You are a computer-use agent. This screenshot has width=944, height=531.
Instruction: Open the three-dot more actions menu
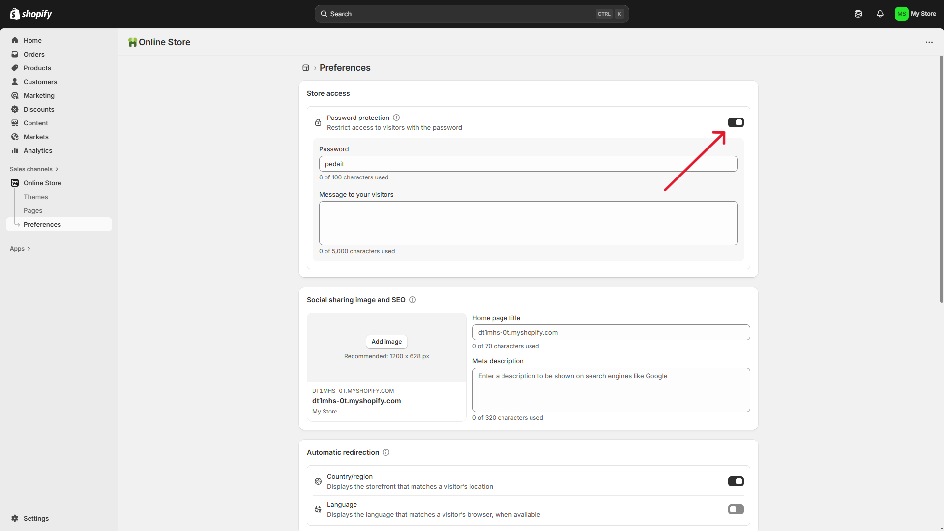click(929, 42)
